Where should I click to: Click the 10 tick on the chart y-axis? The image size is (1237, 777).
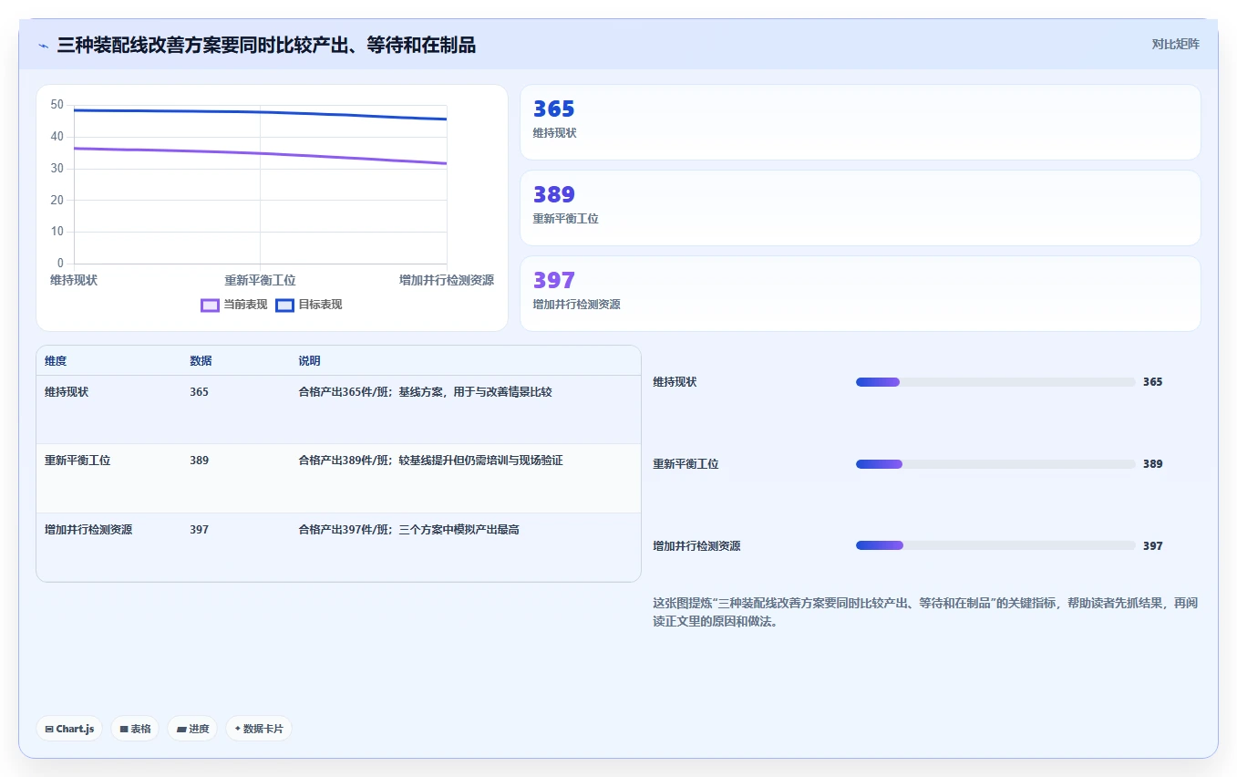pyautogui.click(x=57, y=232)
